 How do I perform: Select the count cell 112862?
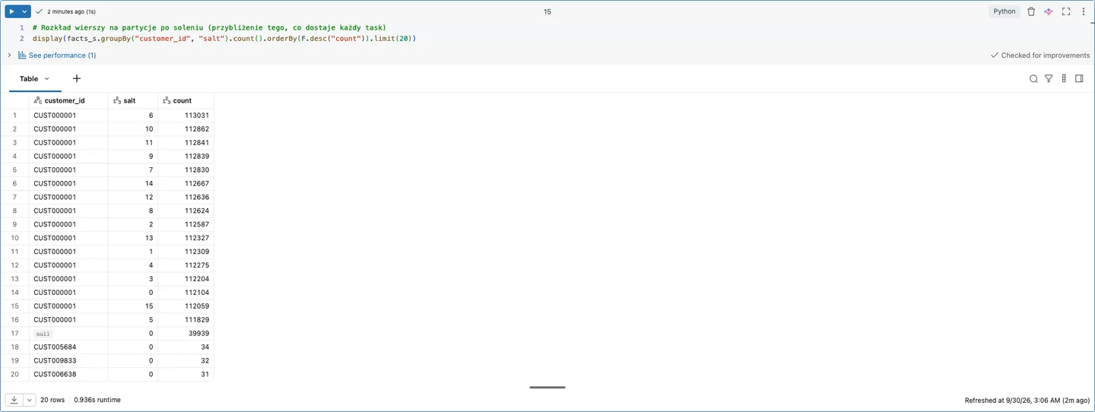pyautogui.click(x=186, y=129)
